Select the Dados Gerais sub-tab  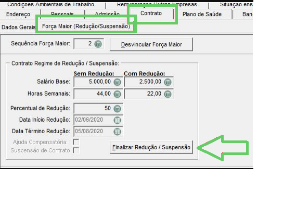click(x=19, y=27)
